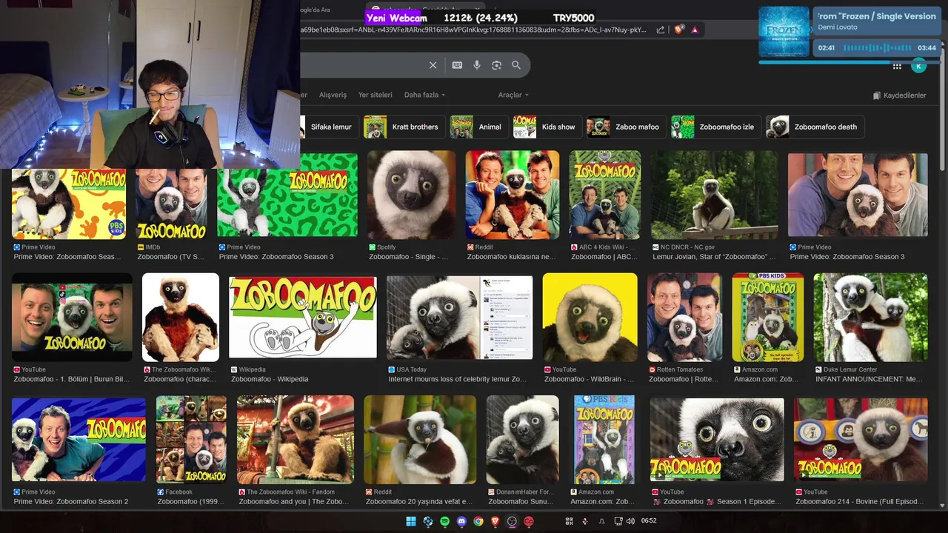948x533 pixels.
Task: Clear the search box with the X icon
Action: [x=433, y=65]
